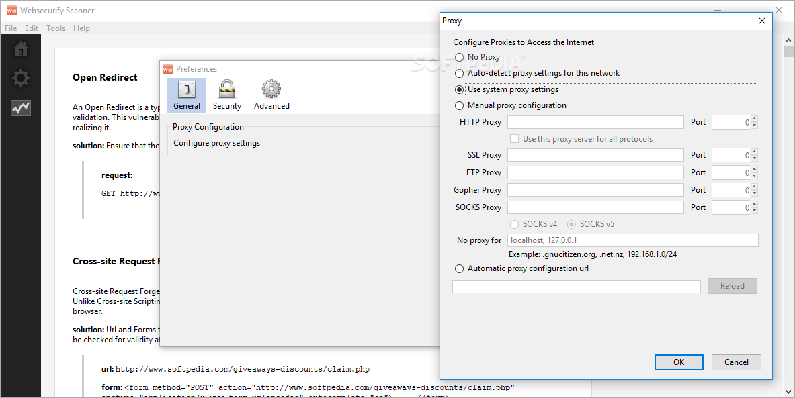The image size is (795, 398).
Task: Increase the HTTP Proxy port value
Action: click(755, 119)
